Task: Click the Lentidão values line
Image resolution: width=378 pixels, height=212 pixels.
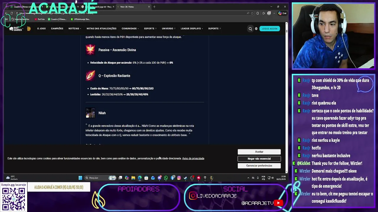Action: [119, 94]
